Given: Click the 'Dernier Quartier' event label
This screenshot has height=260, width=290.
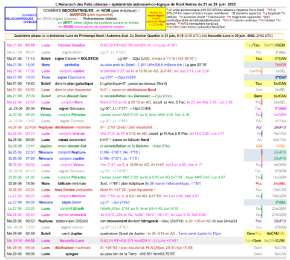Looking at the screenshot, I should pos(72,45).
